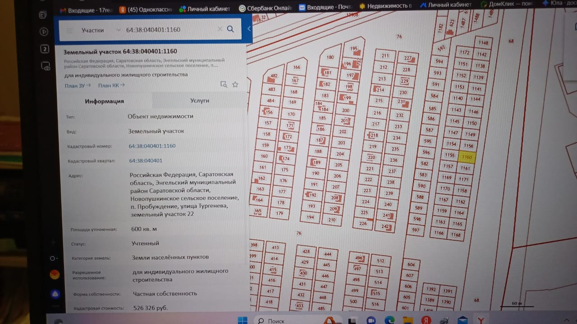Clear the cadastral number search field
The image size is (577, 324).
220,29
